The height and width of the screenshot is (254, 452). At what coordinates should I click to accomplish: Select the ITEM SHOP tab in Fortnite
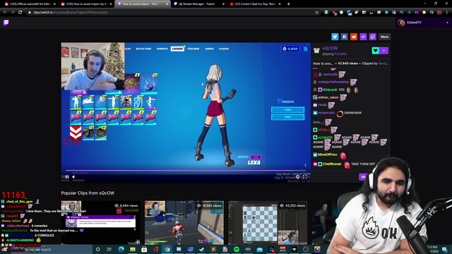click(x=193, y=49)
